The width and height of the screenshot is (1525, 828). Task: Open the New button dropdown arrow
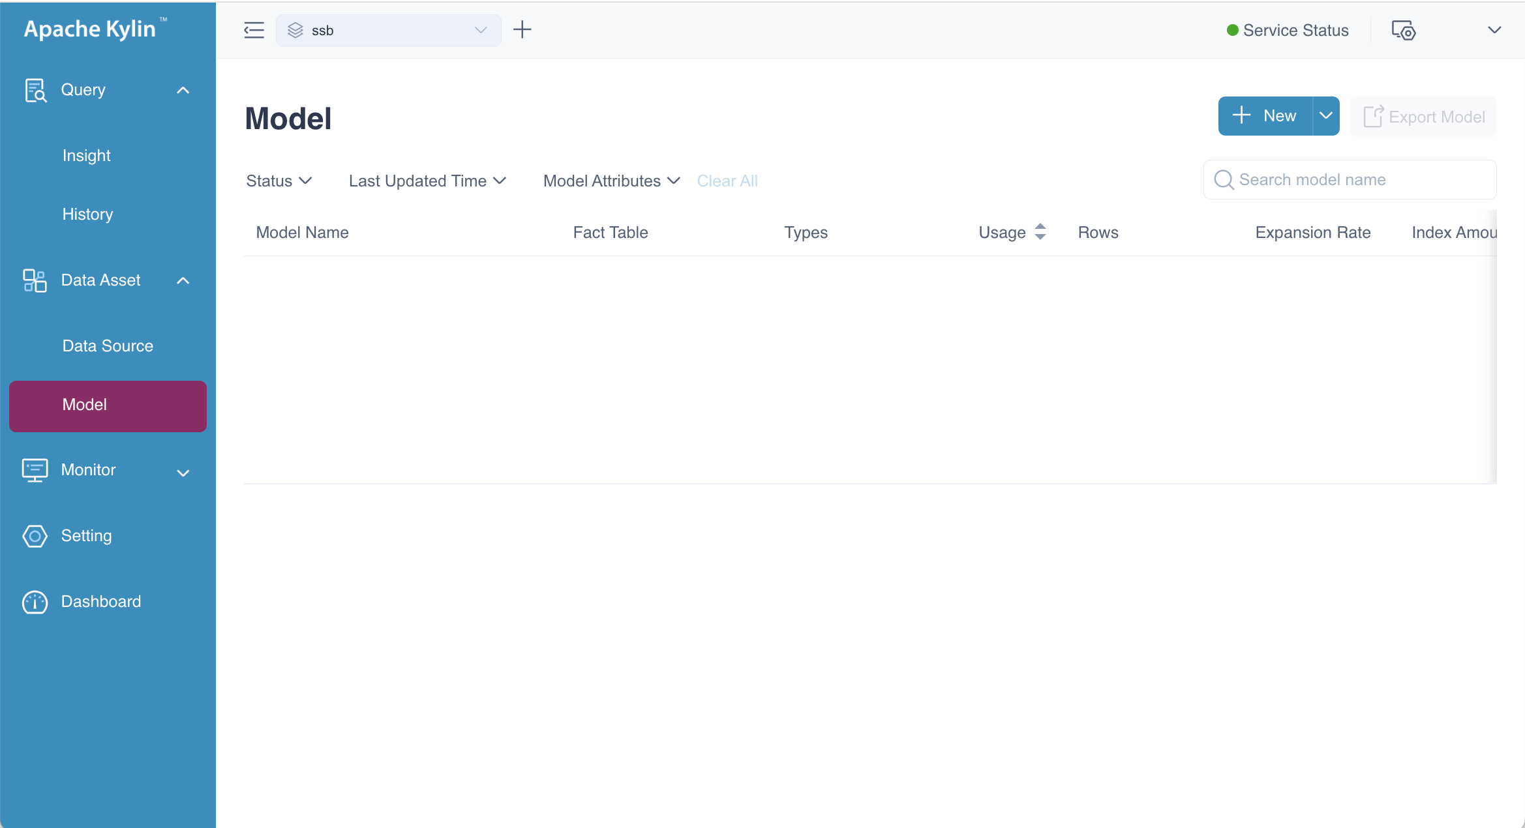click(x=1325, y=116)
